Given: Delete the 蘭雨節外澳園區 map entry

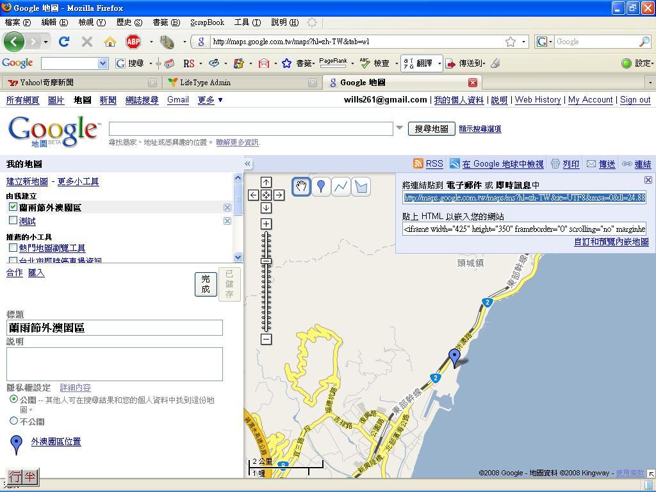Looking at the screenshot, I should [x=227, y=208].
